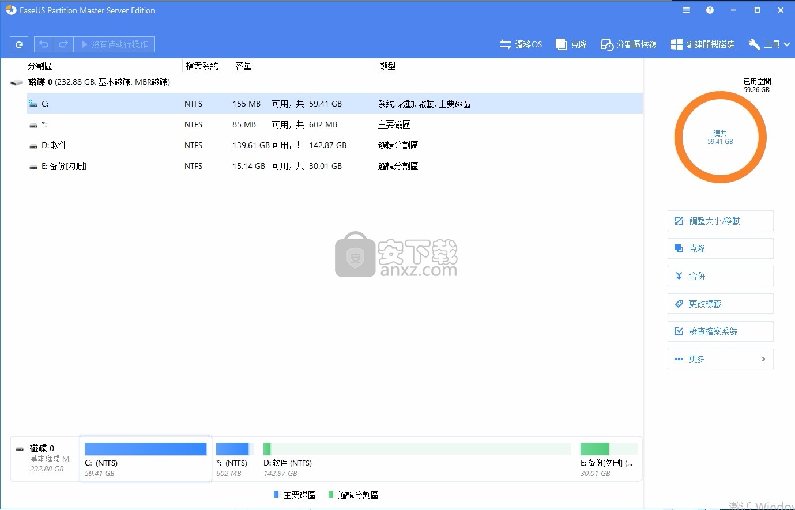Click the 分割區 column header
This screenshot has height=510, width=795.
point(40,66)
